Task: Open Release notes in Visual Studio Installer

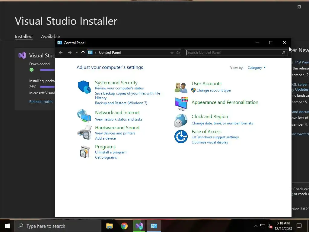Action: point(41,101)
